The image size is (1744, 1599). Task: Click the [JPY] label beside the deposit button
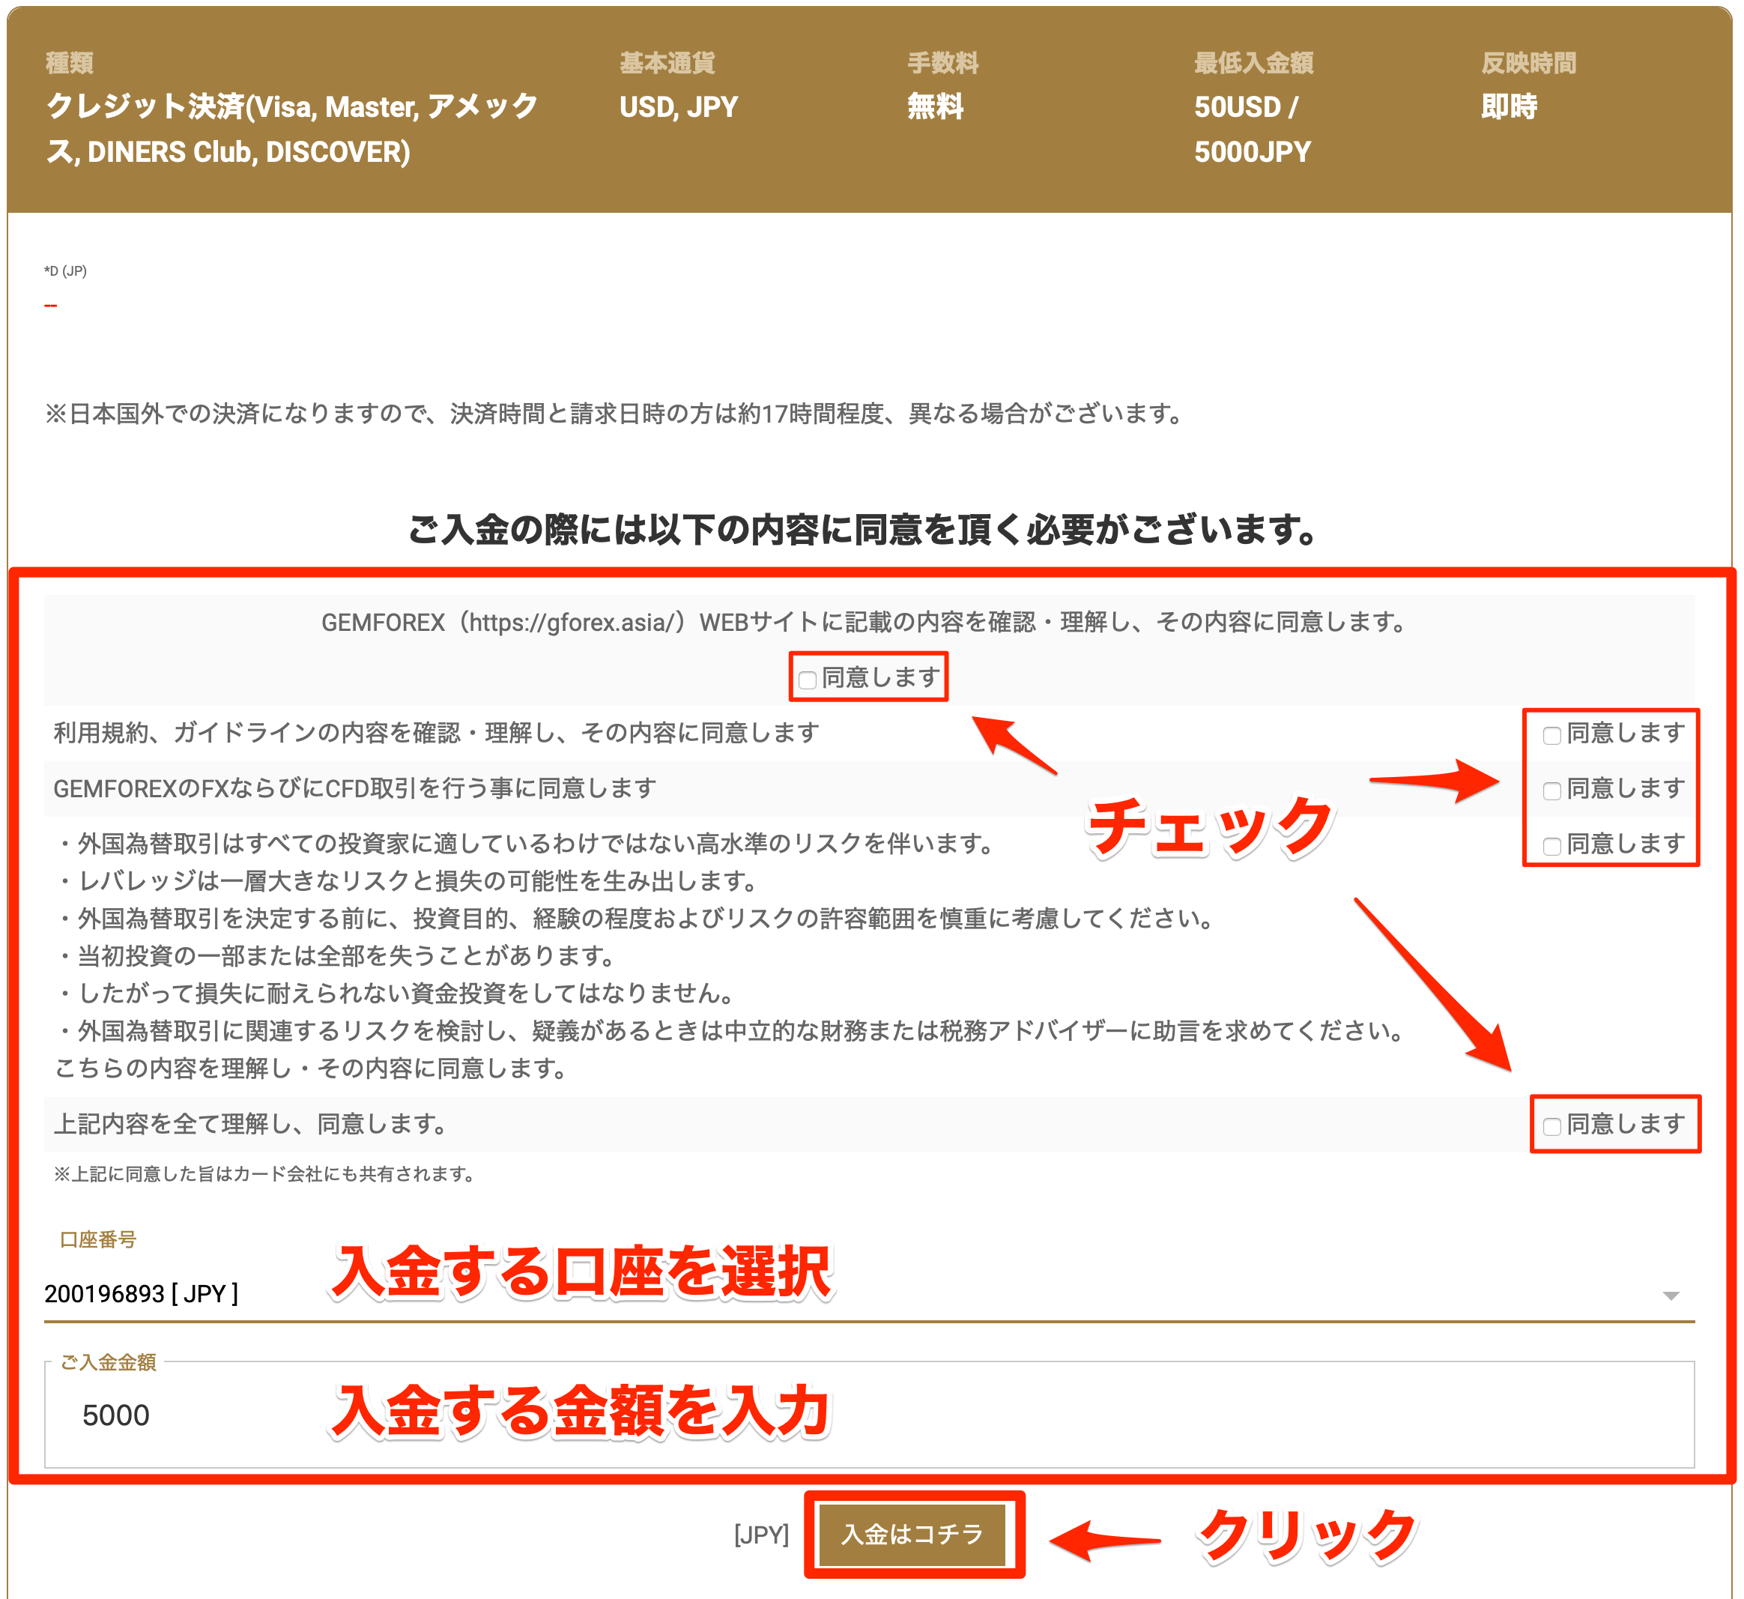tap(761, 1535)
